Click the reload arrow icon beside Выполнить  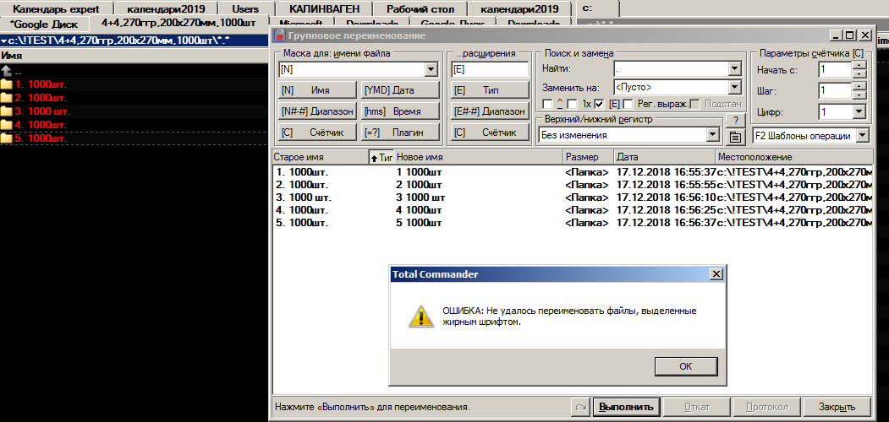pyautogui.click(x=582, y=407)
